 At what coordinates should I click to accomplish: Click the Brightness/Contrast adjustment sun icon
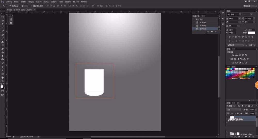[233, 55]
